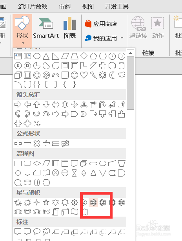Screen dimensions: 182x241
Task: Insert a chart (图表)
Action: pos(70,28)
